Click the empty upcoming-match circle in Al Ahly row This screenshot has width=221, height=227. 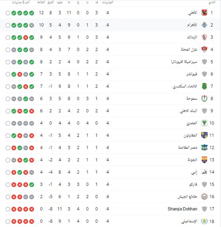click(x=8, y=13)
